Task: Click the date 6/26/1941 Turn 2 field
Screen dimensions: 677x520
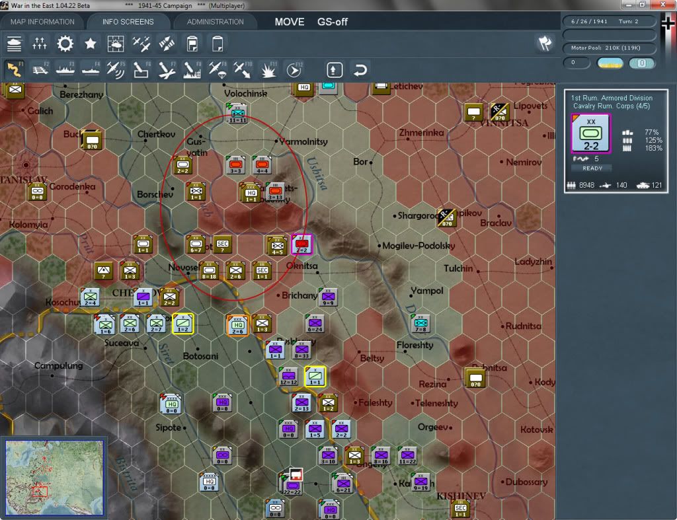Action: point(609,21)
